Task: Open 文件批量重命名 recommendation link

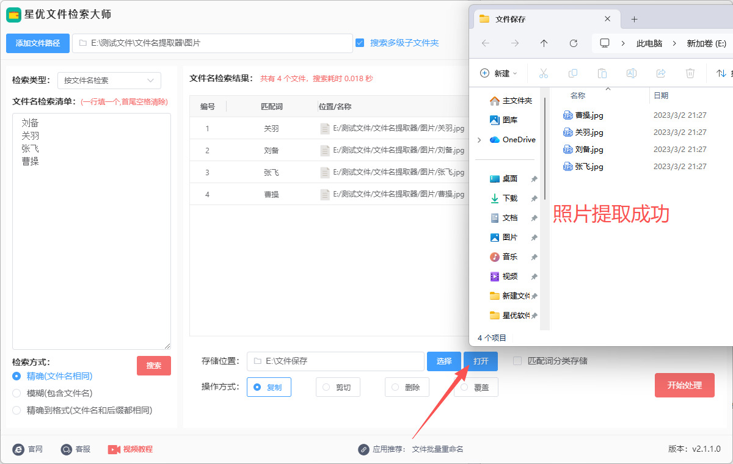Action: (x=438, y=449)
